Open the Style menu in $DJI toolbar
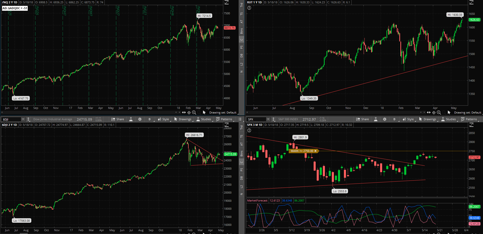This screenshot has width=483, height=234. (x=163, y=119)
